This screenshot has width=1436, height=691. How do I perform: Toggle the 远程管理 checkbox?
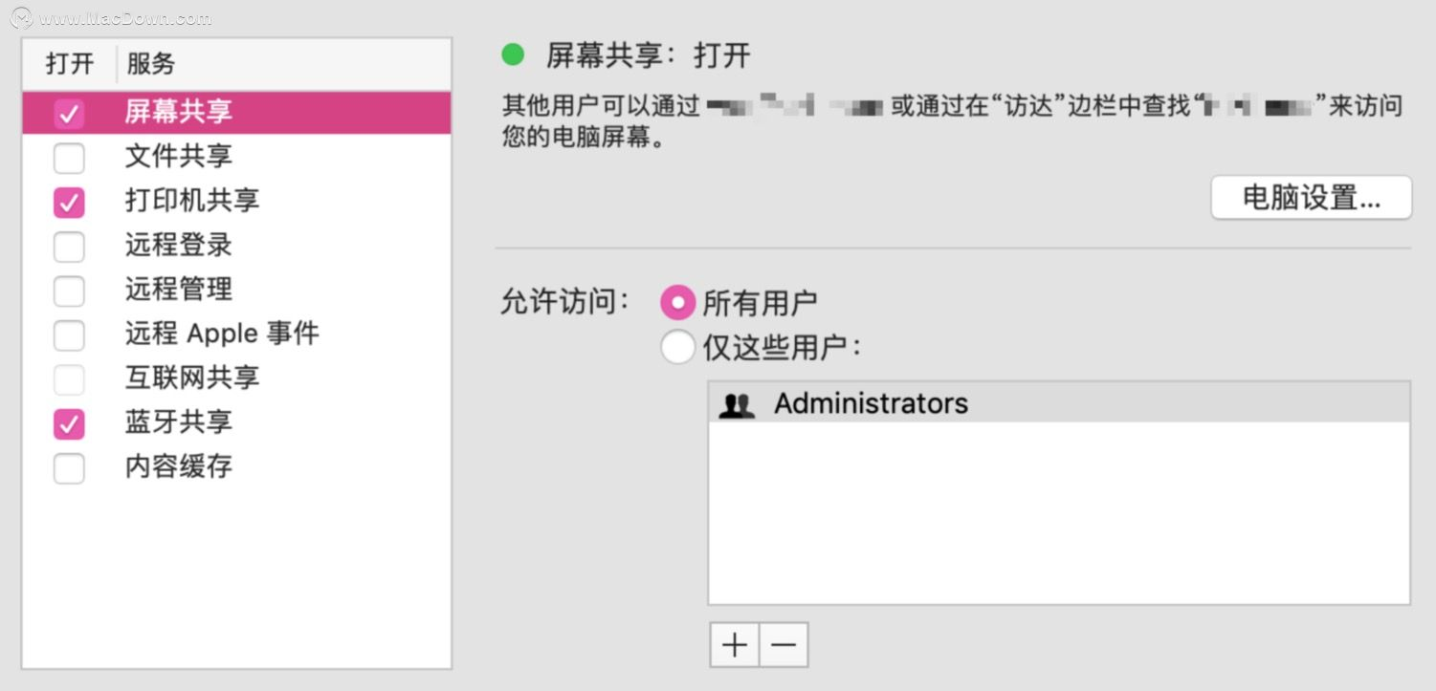[69, 291]
